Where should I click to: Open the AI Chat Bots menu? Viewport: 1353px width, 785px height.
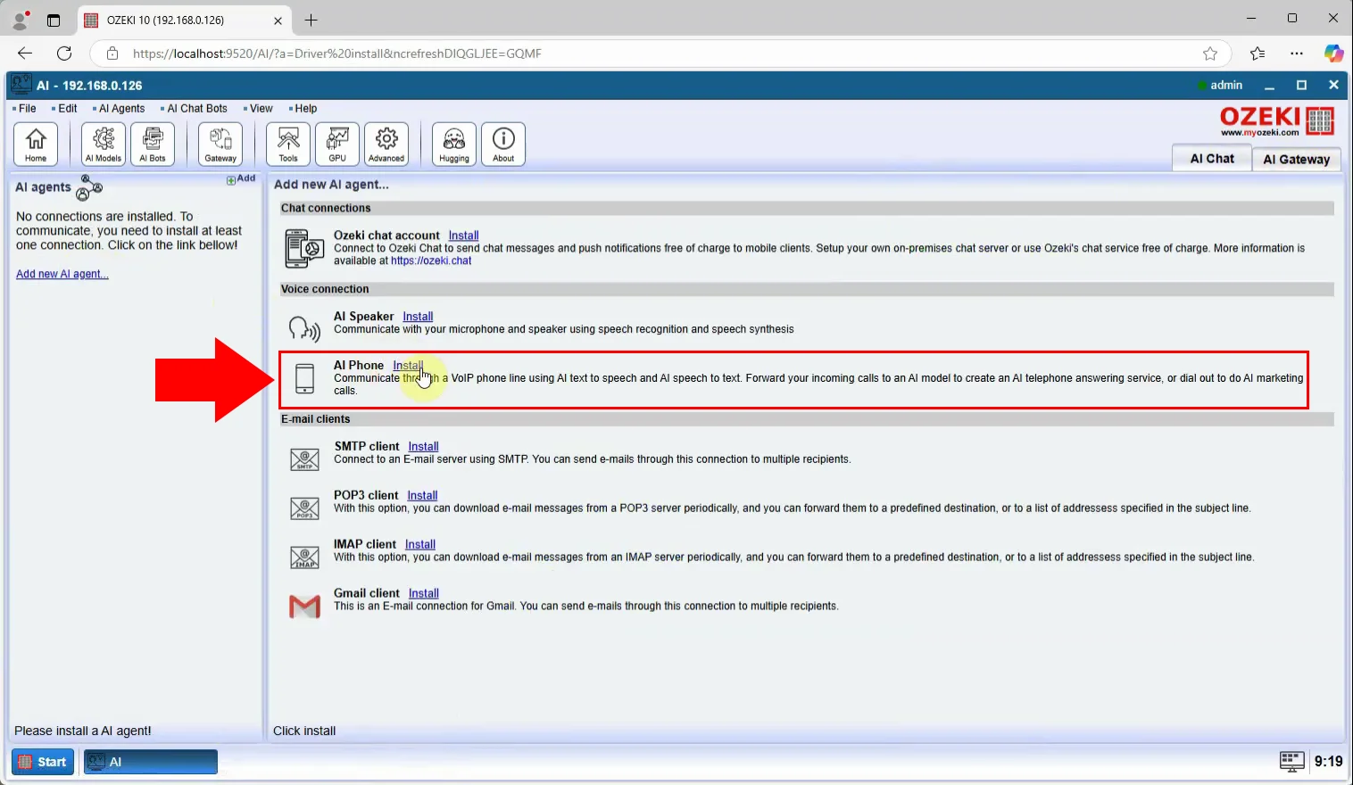[196, 109]
